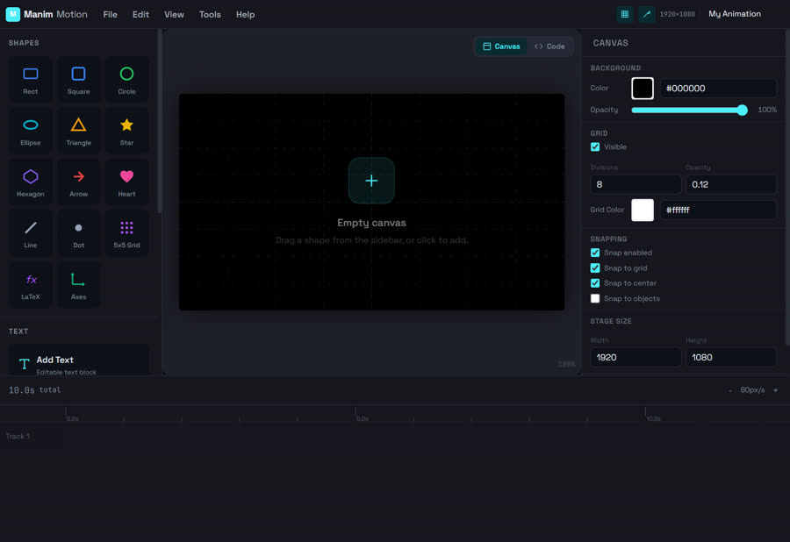Screen dimensions: 790x542
Task: Zoom out timeline with minus icon
Action: (x=730, y=390)
